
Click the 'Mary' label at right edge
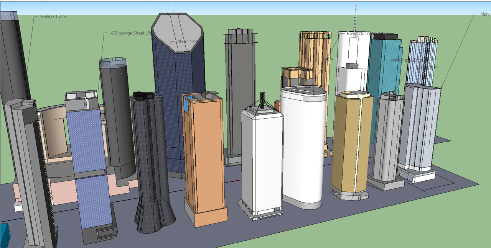point(485,14)
